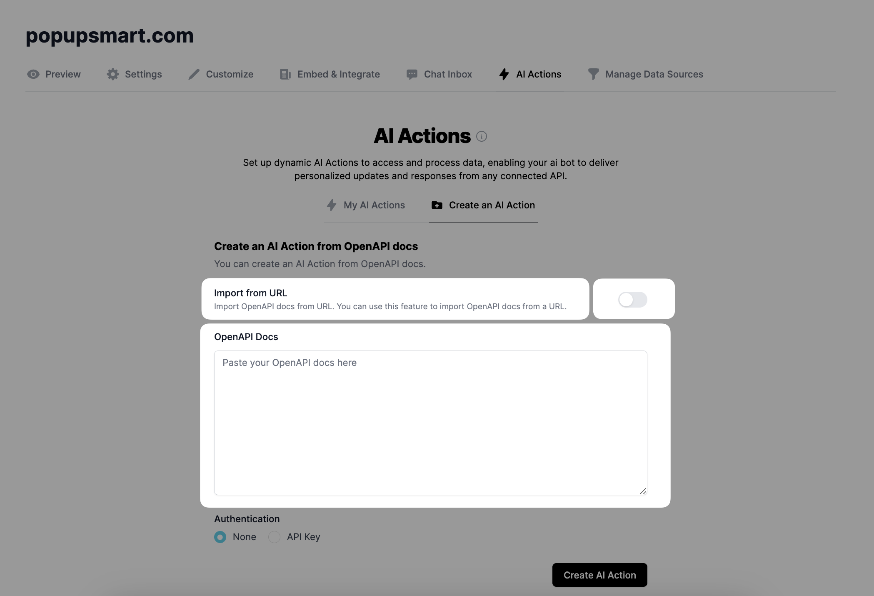874x596 pixels.
Task: Click the OpenAPI Docs text area
Action: coord(430,422)
